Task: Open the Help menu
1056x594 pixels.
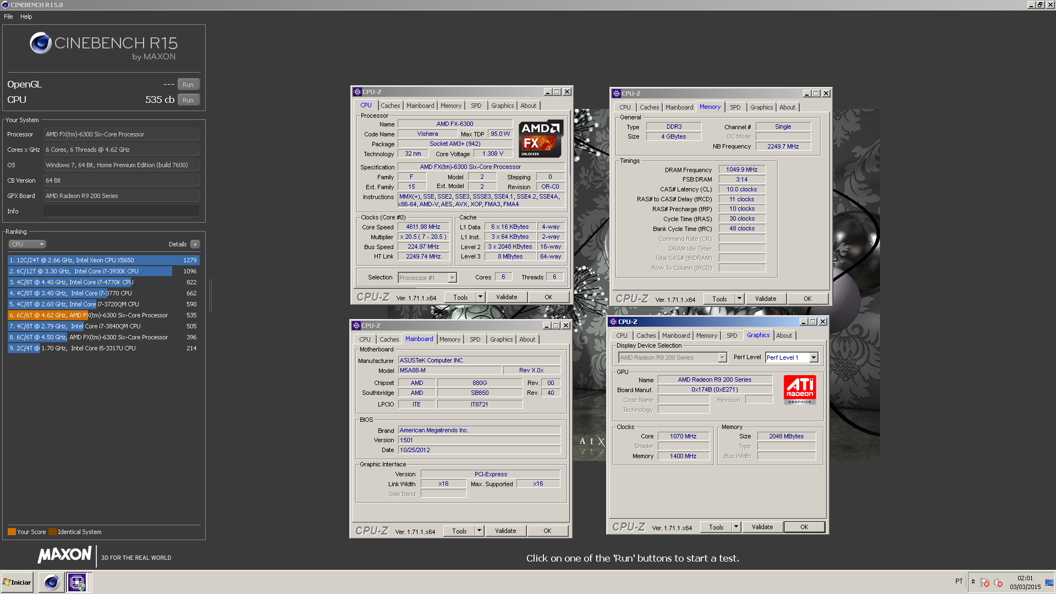Action: (26, 16)
